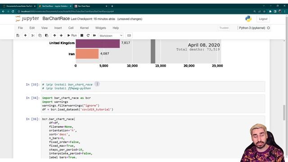The width and height of the screenshot is (288, 162).
Task: Click the pip install code cell
Action: (x=153, y=86)
